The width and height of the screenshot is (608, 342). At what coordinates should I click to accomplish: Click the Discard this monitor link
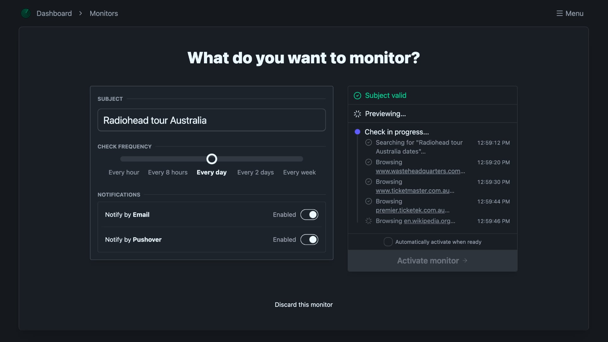(303, 304)
